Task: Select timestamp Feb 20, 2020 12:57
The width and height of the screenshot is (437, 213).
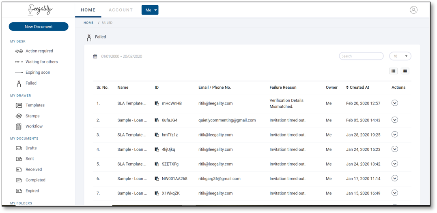Action: 363,103
